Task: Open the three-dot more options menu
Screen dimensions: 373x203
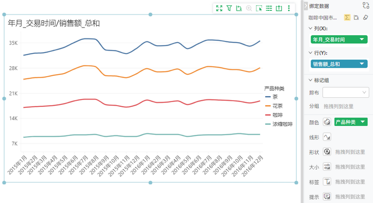Action: [x=289, y=8]
